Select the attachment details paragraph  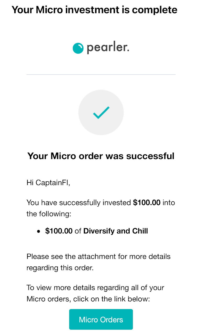pos(98,262)
